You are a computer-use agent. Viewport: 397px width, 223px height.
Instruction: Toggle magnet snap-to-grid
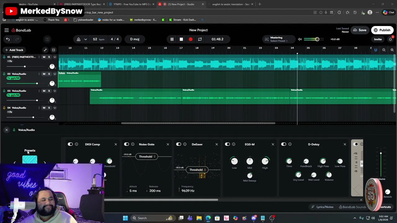[x=376, y=50]
